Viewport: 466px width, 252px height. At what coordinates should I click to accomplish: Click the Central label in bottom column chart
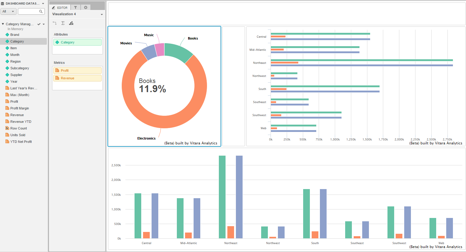pyautogui.click(x=146, y=243)
